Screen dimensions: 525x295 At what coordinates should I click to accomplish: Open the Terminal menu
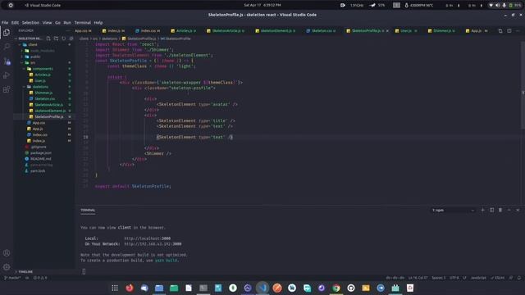click(82, 23)
